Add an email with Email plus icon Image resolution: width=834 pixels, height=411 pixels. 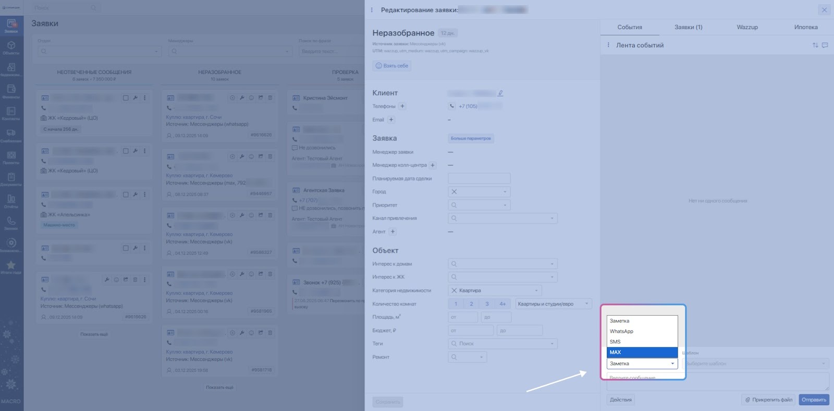(391, 120)
